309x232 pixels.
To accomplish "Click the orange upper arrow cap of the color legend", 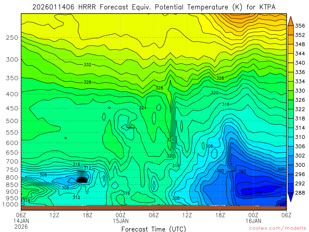I will 291,21.
